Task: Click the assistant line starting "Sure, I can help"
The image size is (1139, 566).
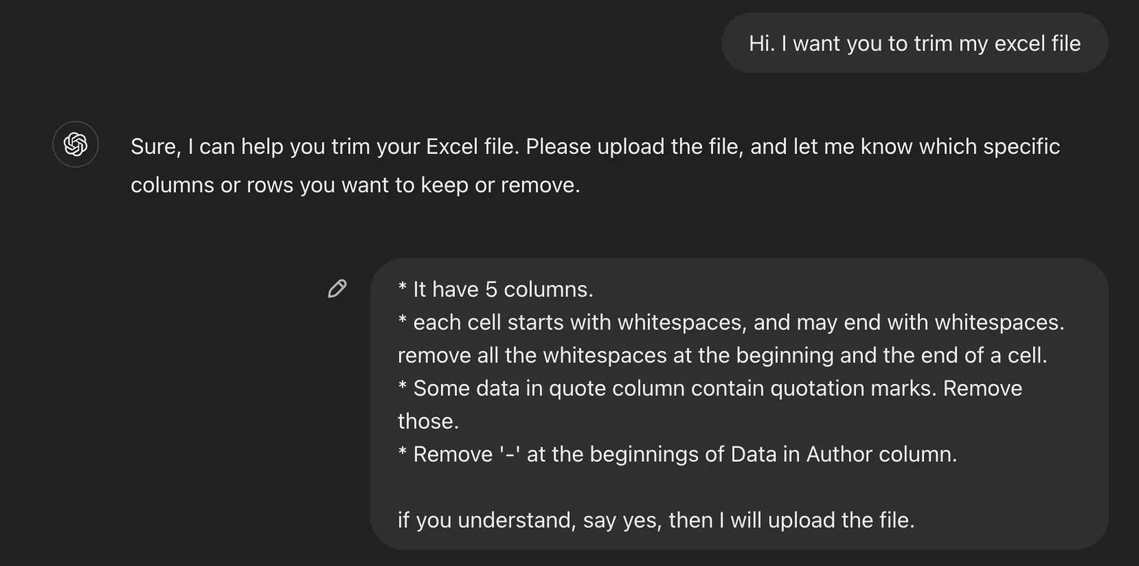Action: pyautogui.click(x=595, y=146)
